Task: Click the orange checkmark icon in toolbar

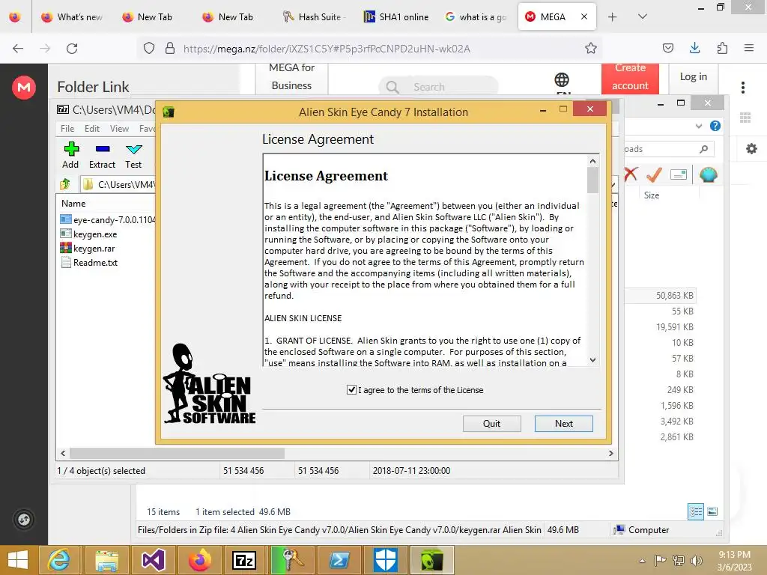Action: pos(654,174)
